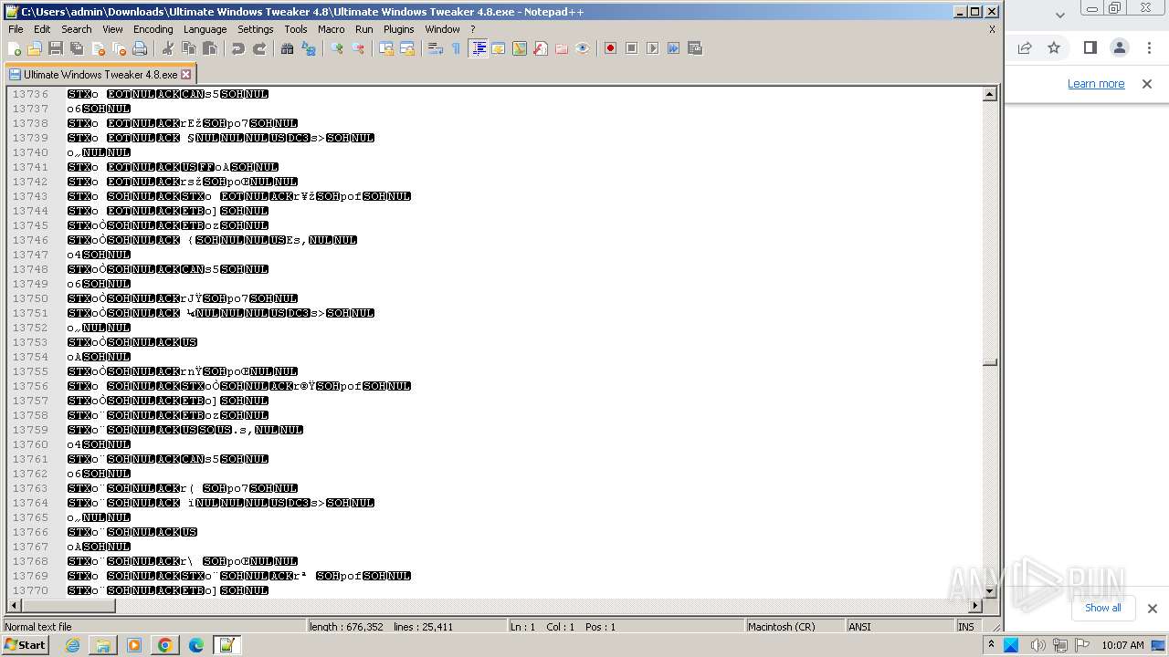Viewport: 1169px width, 657px height.
Task: Click the Close All toolbar icon
Action: click(119, 48)
